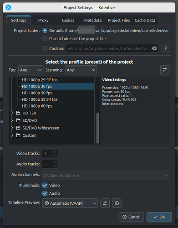Uncheck the Audio thumbnails checkbox
The image size is (178, 228).
pyautogui.click(x=45, y=193)
